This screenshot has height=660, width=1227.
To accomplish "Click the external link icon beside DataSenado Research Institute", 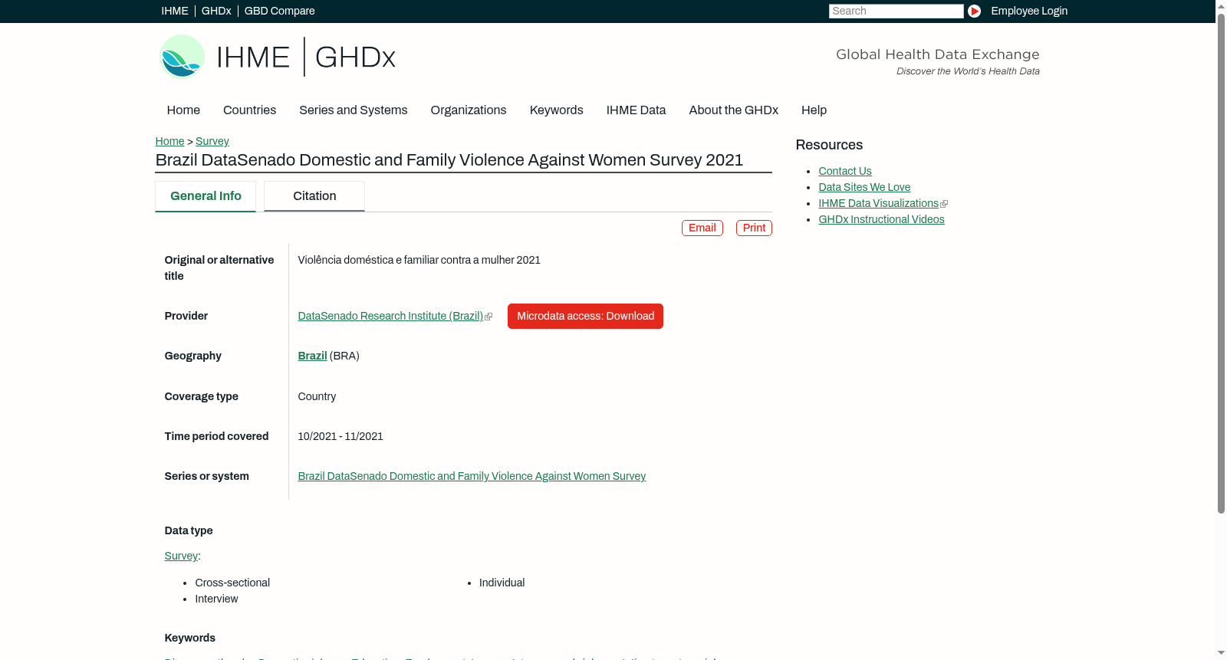I will (488, 317).
